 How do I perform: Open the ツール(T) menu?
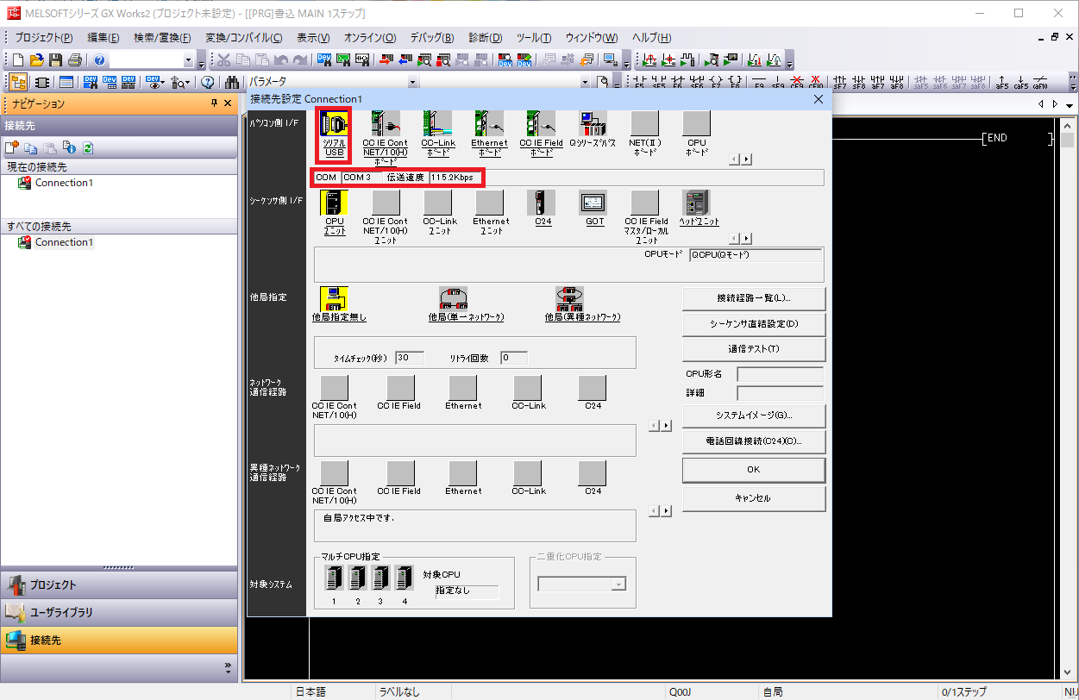[533, 38]
